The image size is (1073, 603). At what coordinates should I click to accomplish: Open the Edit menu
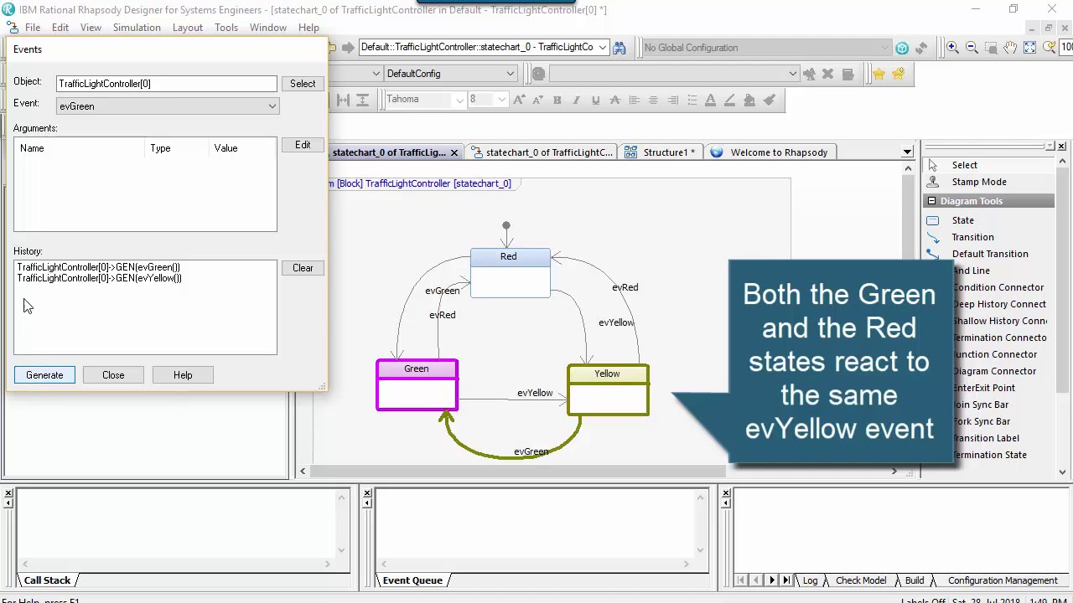[60, 28]
